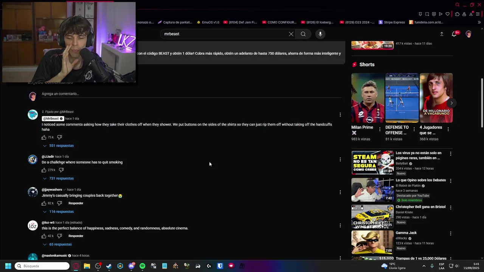484x272 pixels.
Task: Open the @MrBeast channel badge in pinned comment
Action: (x=53, y=119)
